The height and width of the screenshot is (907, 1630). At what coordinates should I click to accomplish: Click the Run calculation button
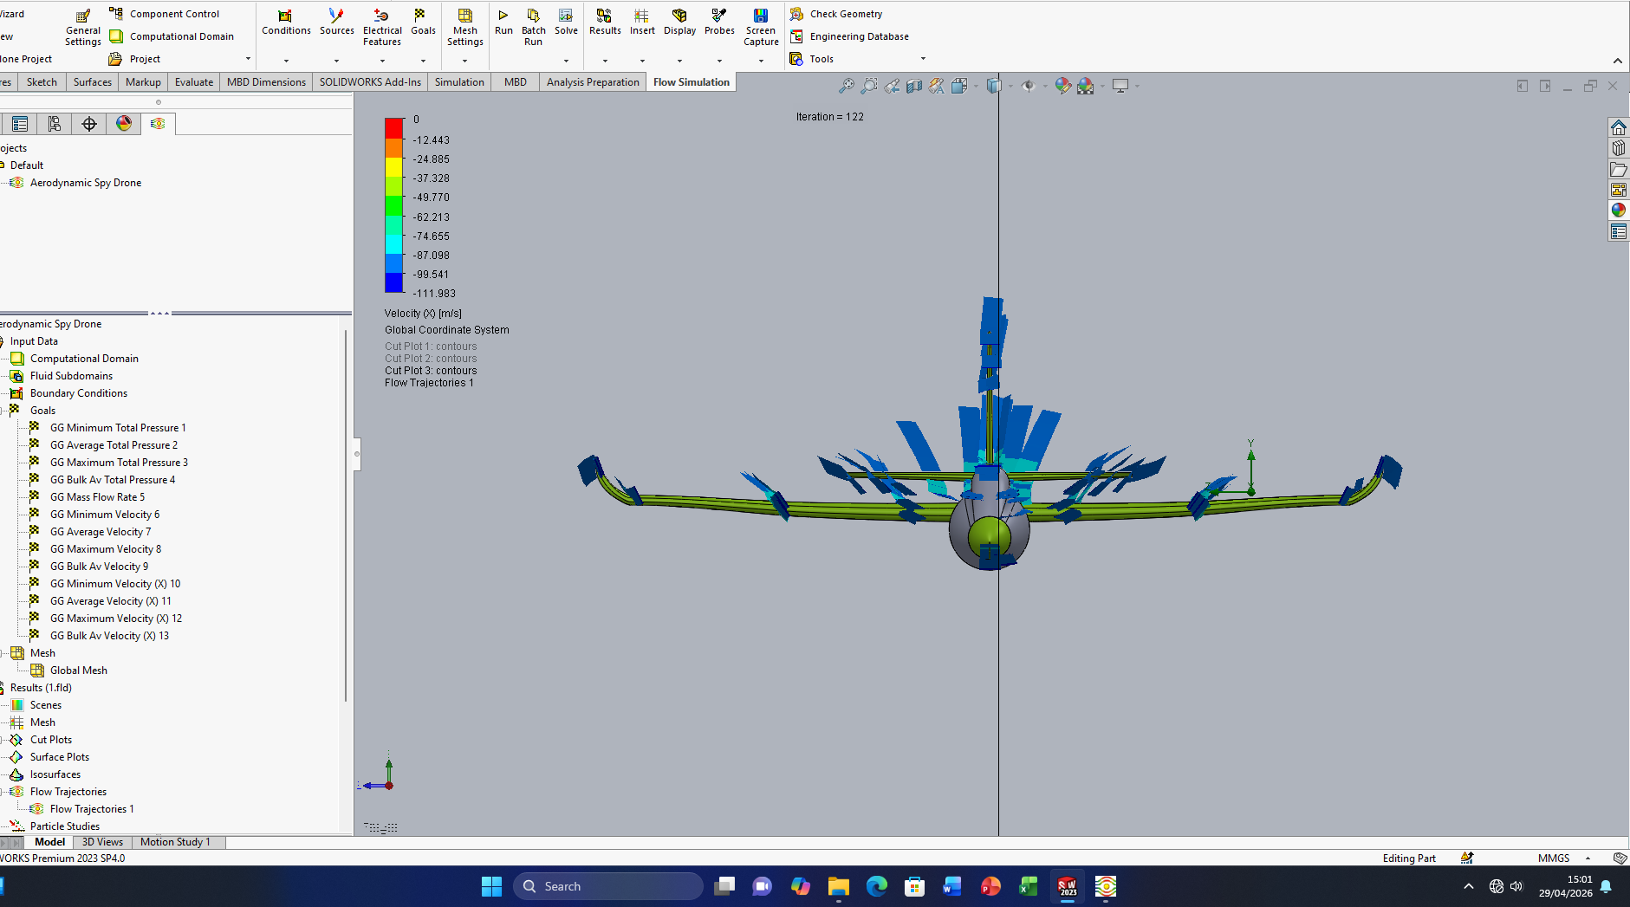tap(503, 23)
